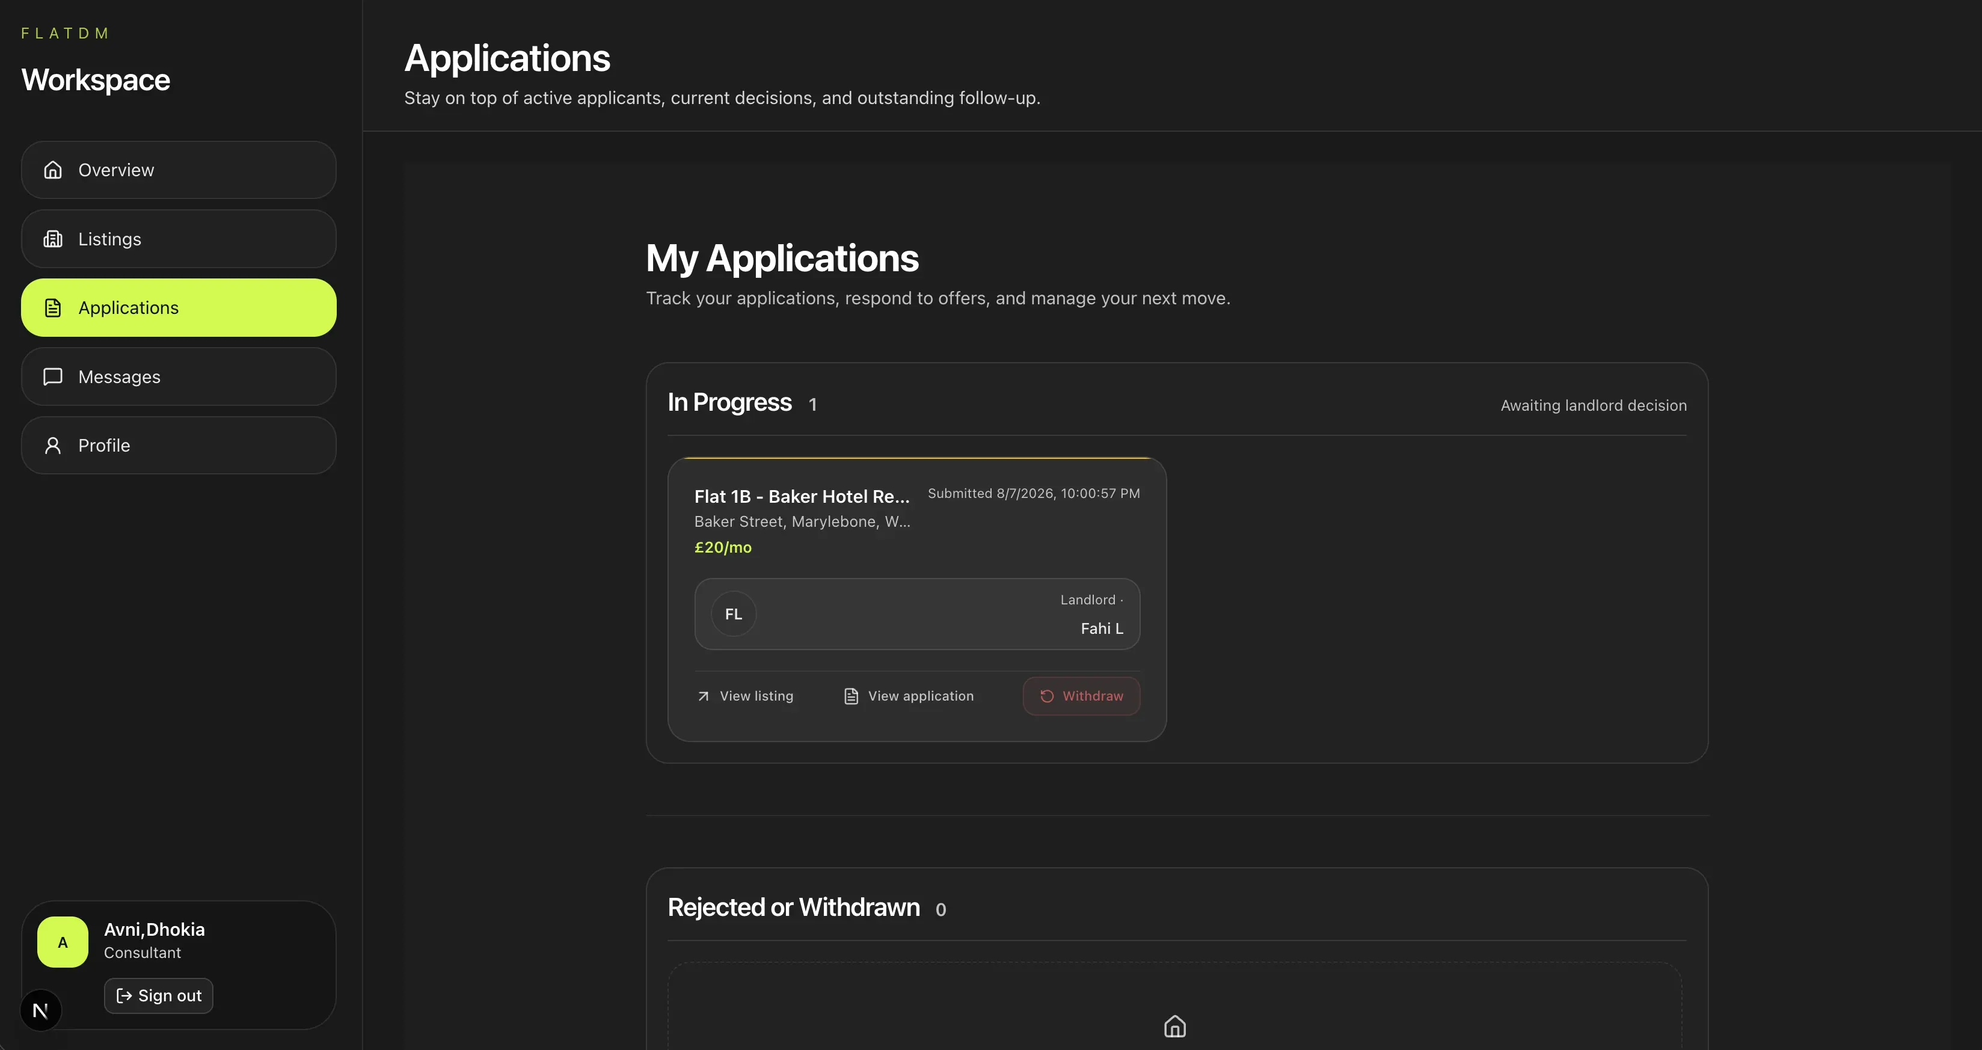Viewport: 1982px width, 1050px height.
Task: Open the round N badge at bottom left
Action: [x=41, y=1010]
